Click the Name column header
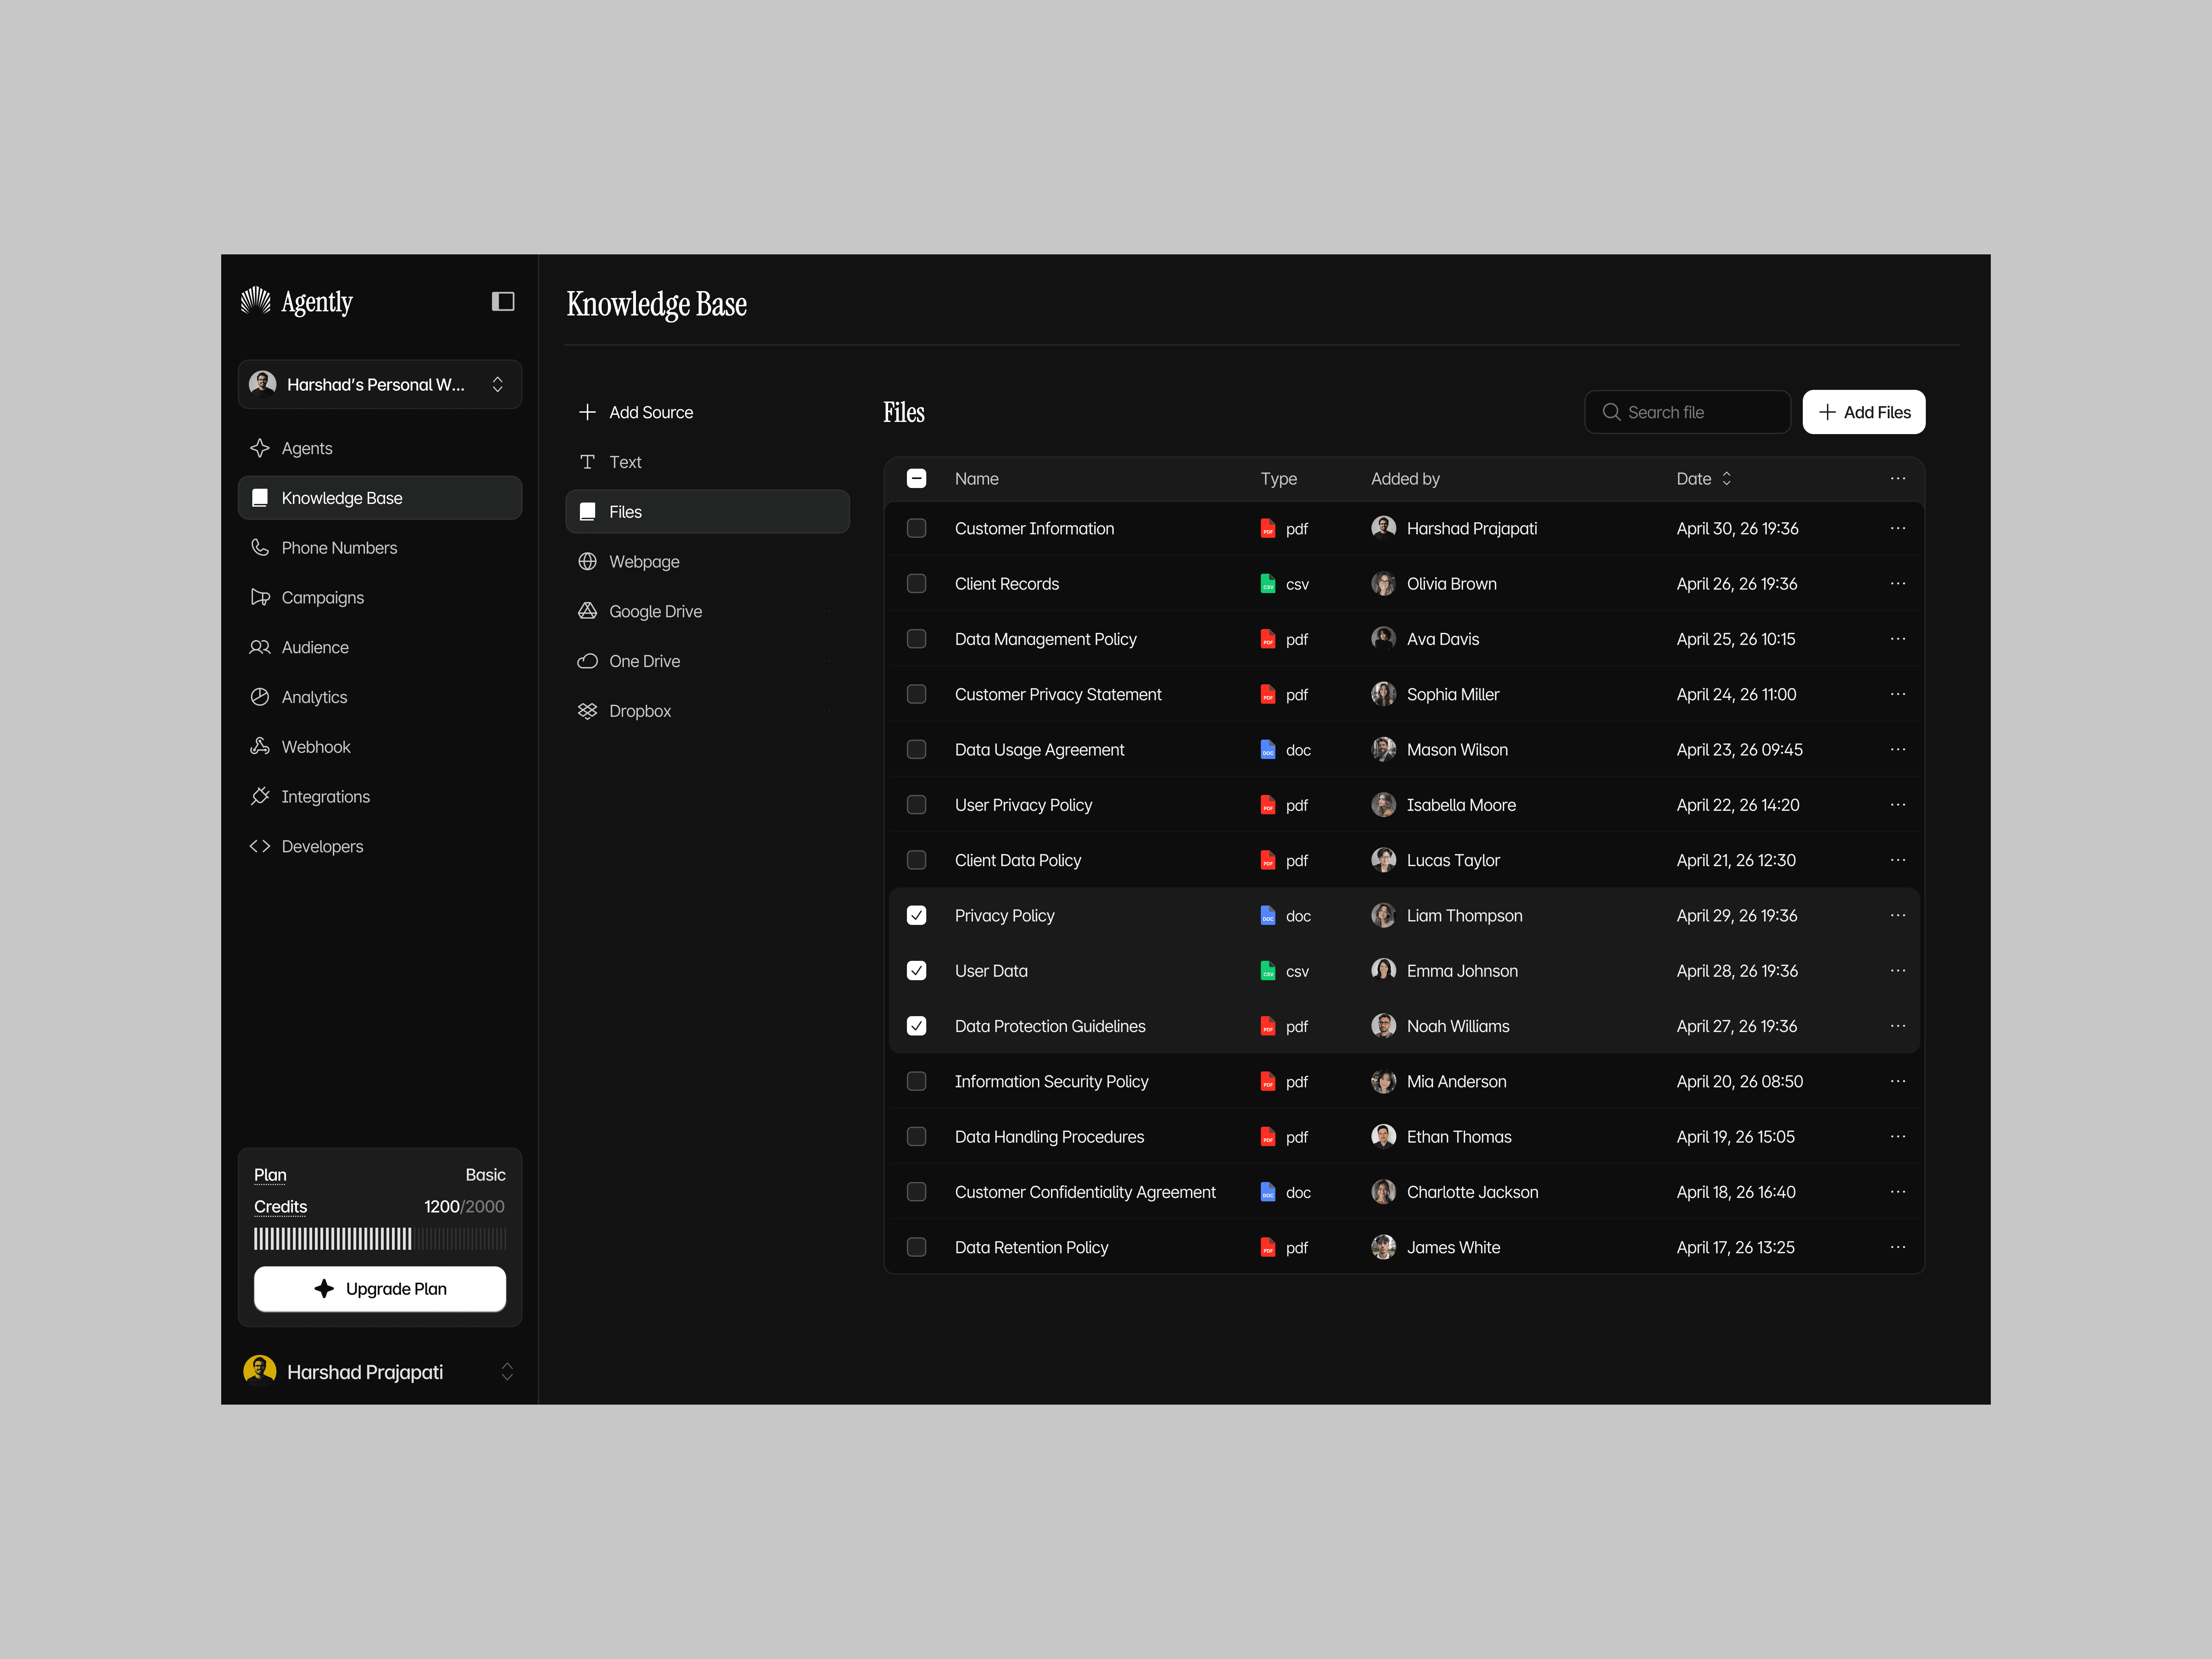Screen dimensions: 2212x1659 tap(977, 479)
